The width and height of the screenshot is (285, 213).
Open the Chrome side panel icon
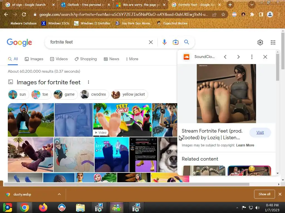coord(261,14)
